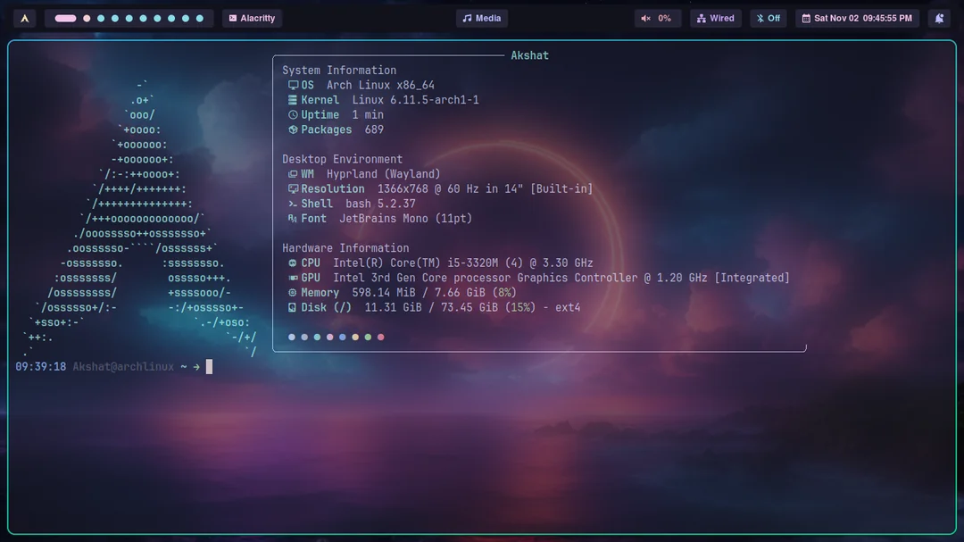The image size is (964, 542).
Task: Click the terminal cursor block after the prompt
Action: pyautogui.click(x=209, y=367)
